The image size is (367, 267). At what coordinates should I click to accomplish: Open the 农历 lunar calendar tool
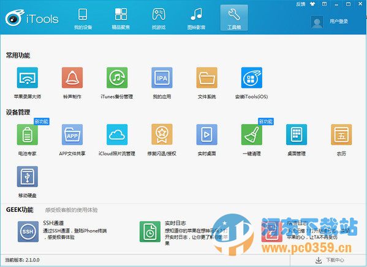click(341, 134)
